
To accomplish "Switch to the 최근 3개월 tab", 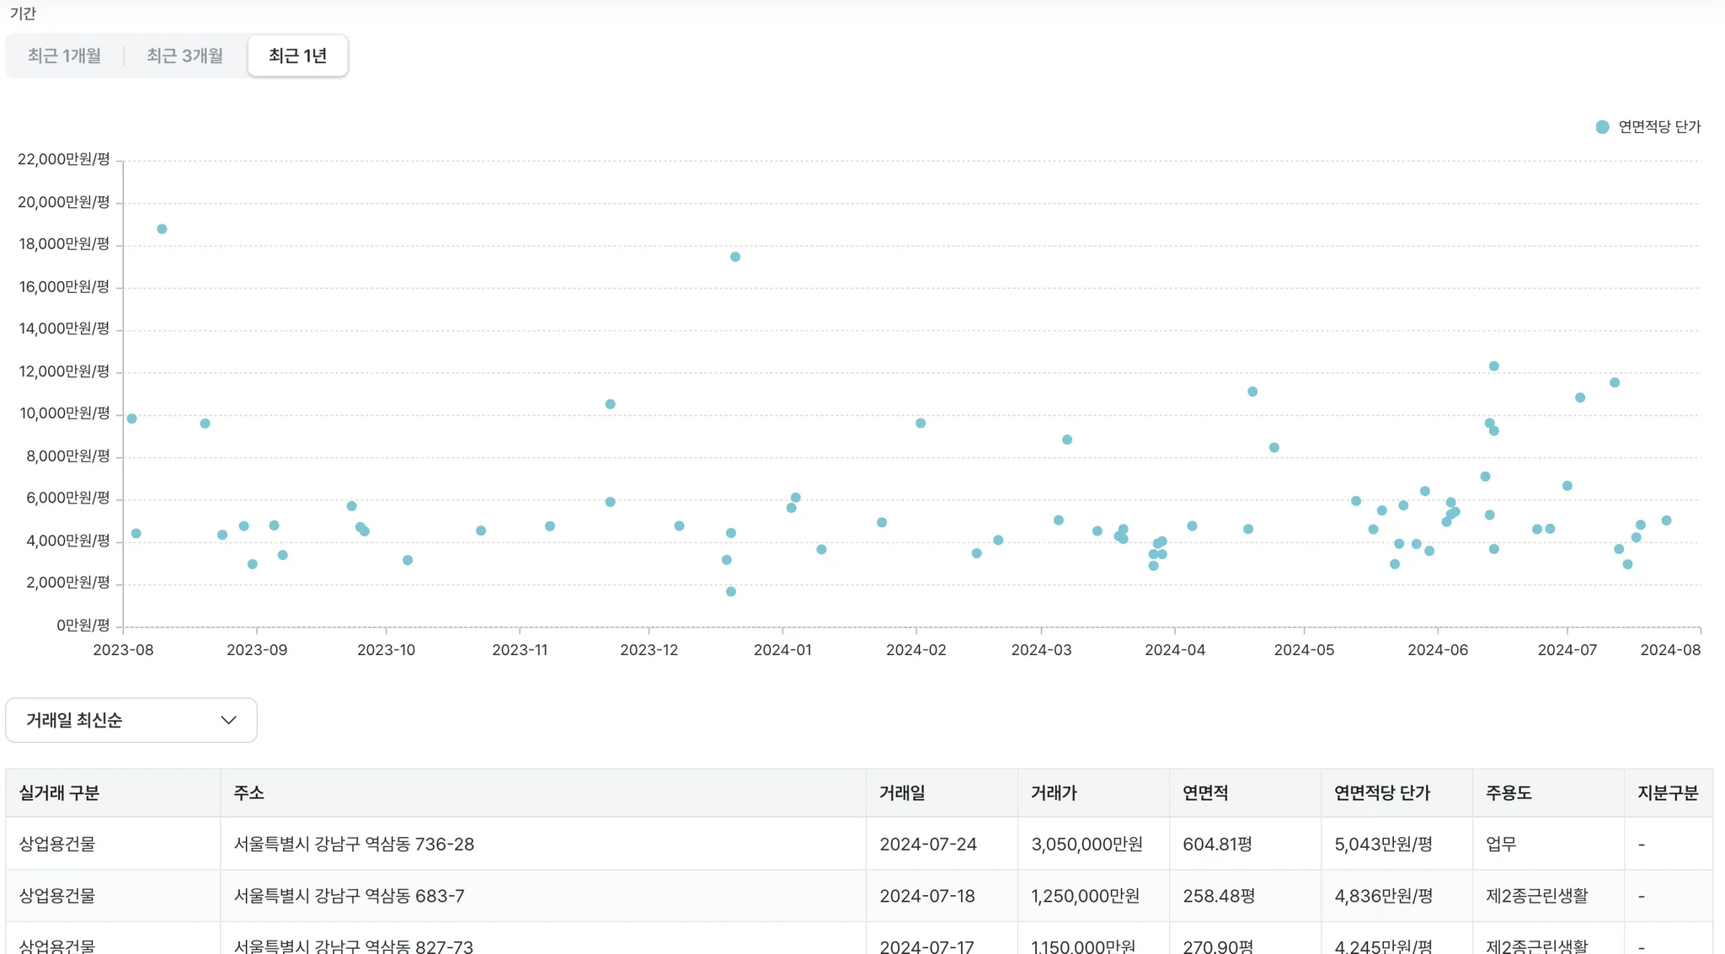I will 184,56.
